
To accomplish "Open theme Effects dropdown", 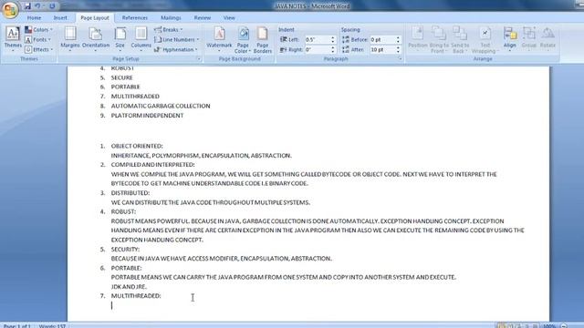I will click(39, 49).
